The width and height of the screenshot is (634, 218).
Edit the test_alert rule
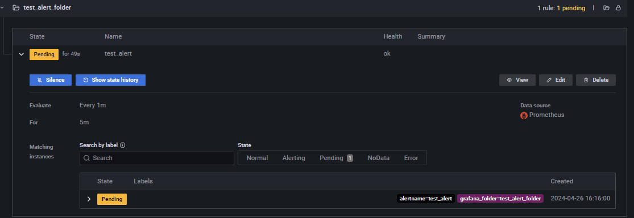pos(556,80)
